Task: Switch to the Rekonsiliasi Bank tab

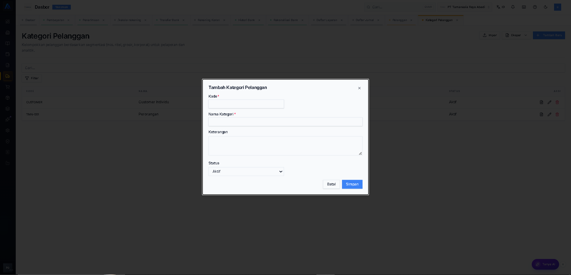Action: click(x=285, y=20)
